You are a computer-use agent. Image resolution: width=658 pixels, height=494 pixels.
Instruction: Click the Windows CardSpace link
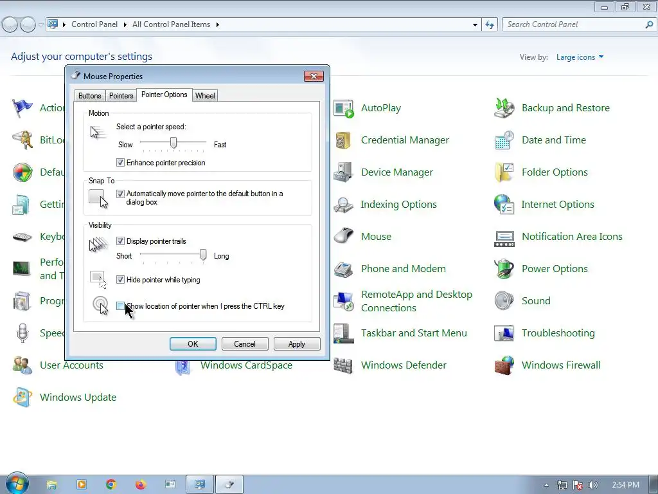pyautogui.click(x=246, y=365)
